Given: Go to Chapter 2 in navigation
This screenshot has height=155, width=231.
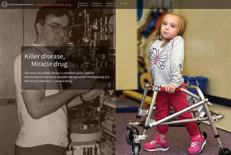Looking at the screenshot, I should point(97,3).
